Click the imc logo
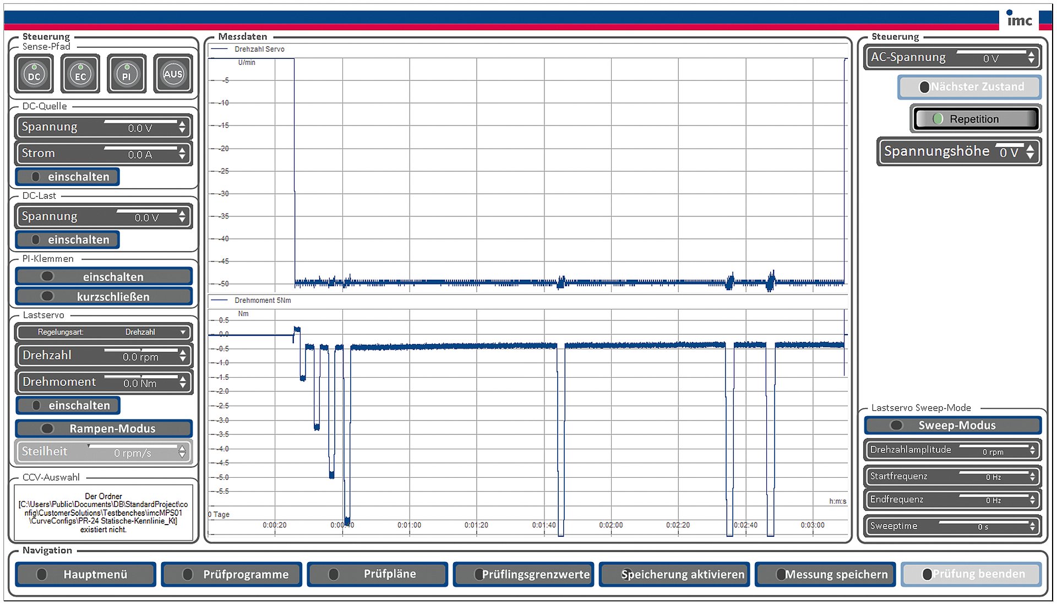1057x605 pixels. [1019, 20]
